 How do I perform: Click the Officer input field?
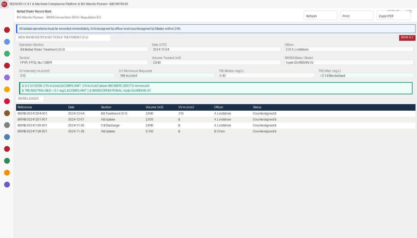click(x=349, y=49)
